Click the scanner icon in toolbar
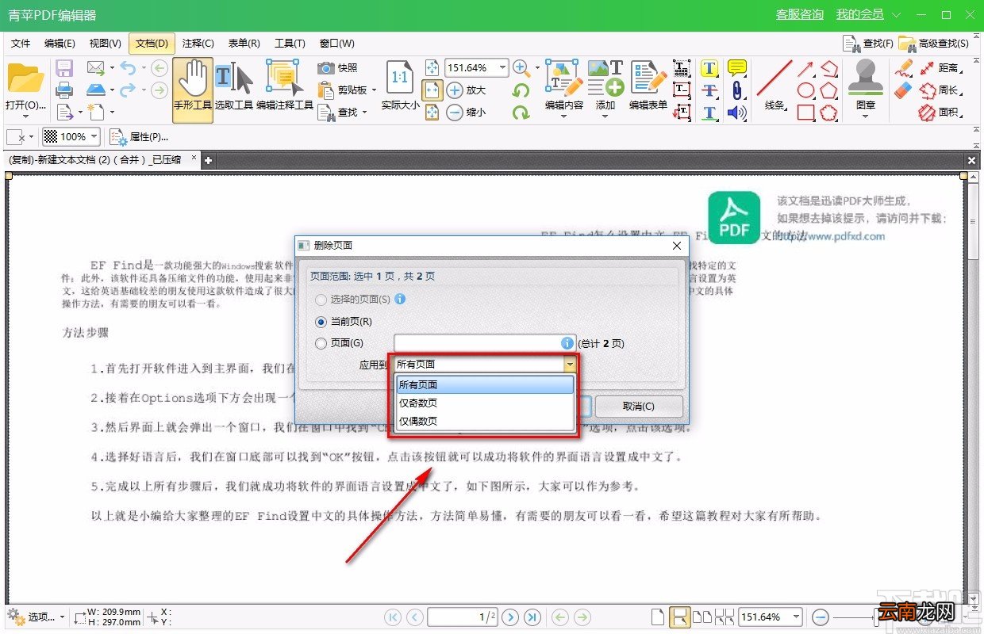 click(x=96, y=90)
